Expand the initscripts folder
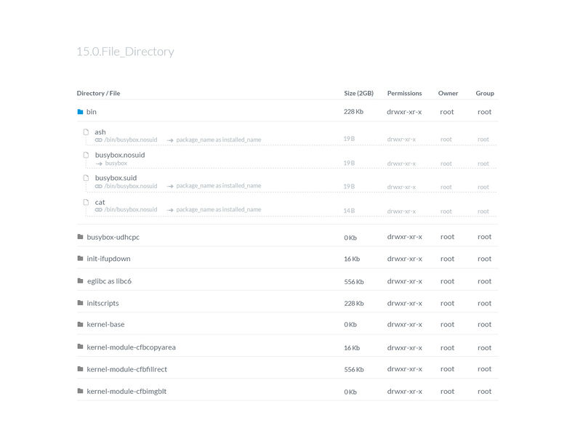The height and width of the screenshot is (436, 567). click(x=81, y=303)
